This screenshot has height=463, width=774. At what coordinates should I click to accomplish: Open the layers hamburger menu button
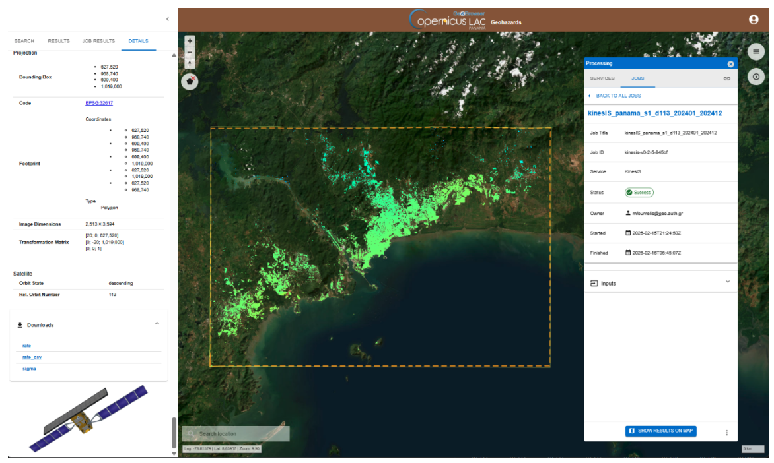tap(756, 51)
